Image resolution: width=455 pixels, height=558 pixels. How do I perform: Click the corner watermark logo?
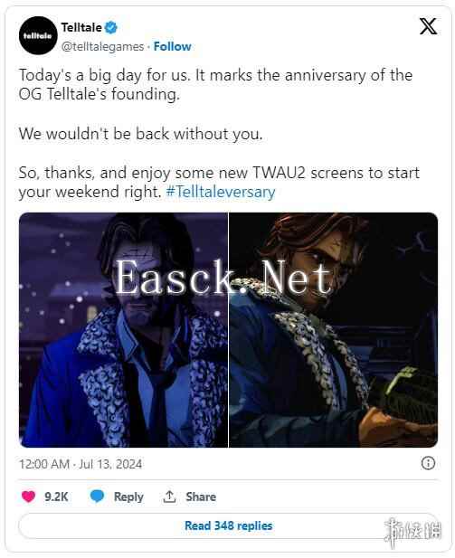[413, 531]
